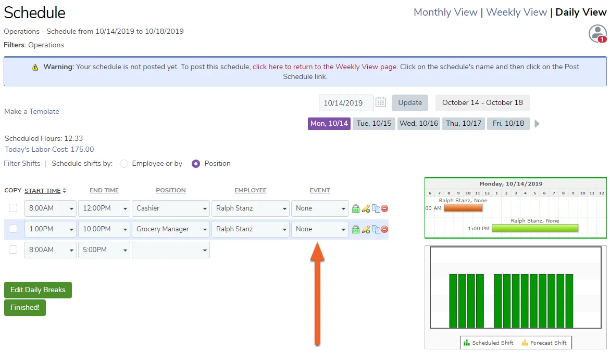Click the October 14 - October 18 range button
The width and height of the screenshot is (610, 354).
(482, 103)
